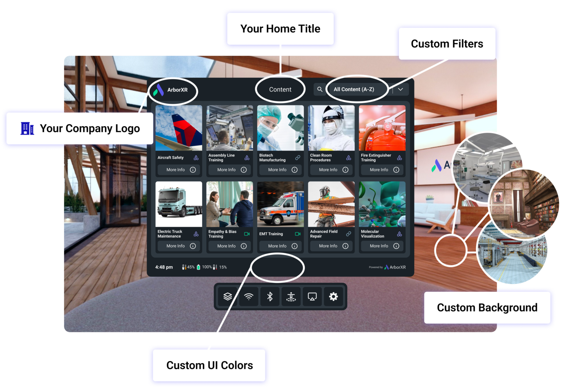Open the Settings gear icon
The height and width of the screenshot is (388, 561).
click(x=333, y=296)
